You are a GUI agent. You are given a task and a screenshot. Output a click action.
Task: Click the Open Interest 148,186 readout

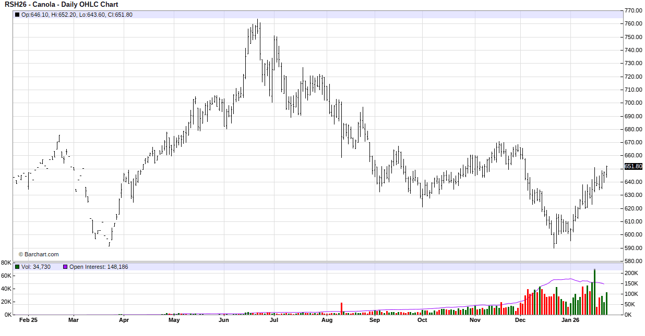(99, 267)
